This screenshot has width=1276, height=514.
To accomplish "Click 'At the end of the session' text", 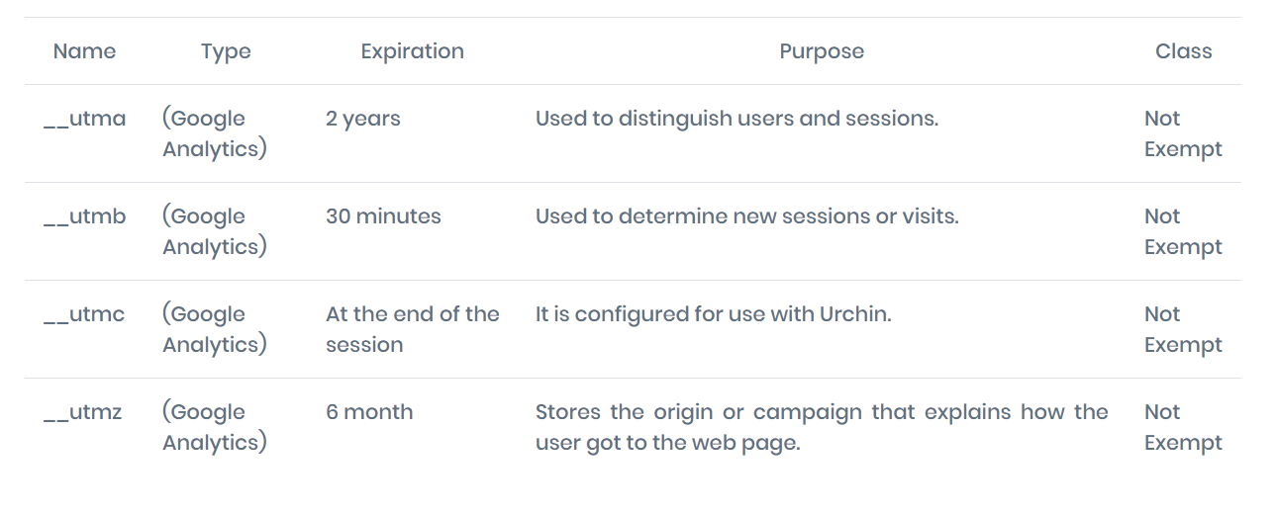I will [x=413, y=329].
